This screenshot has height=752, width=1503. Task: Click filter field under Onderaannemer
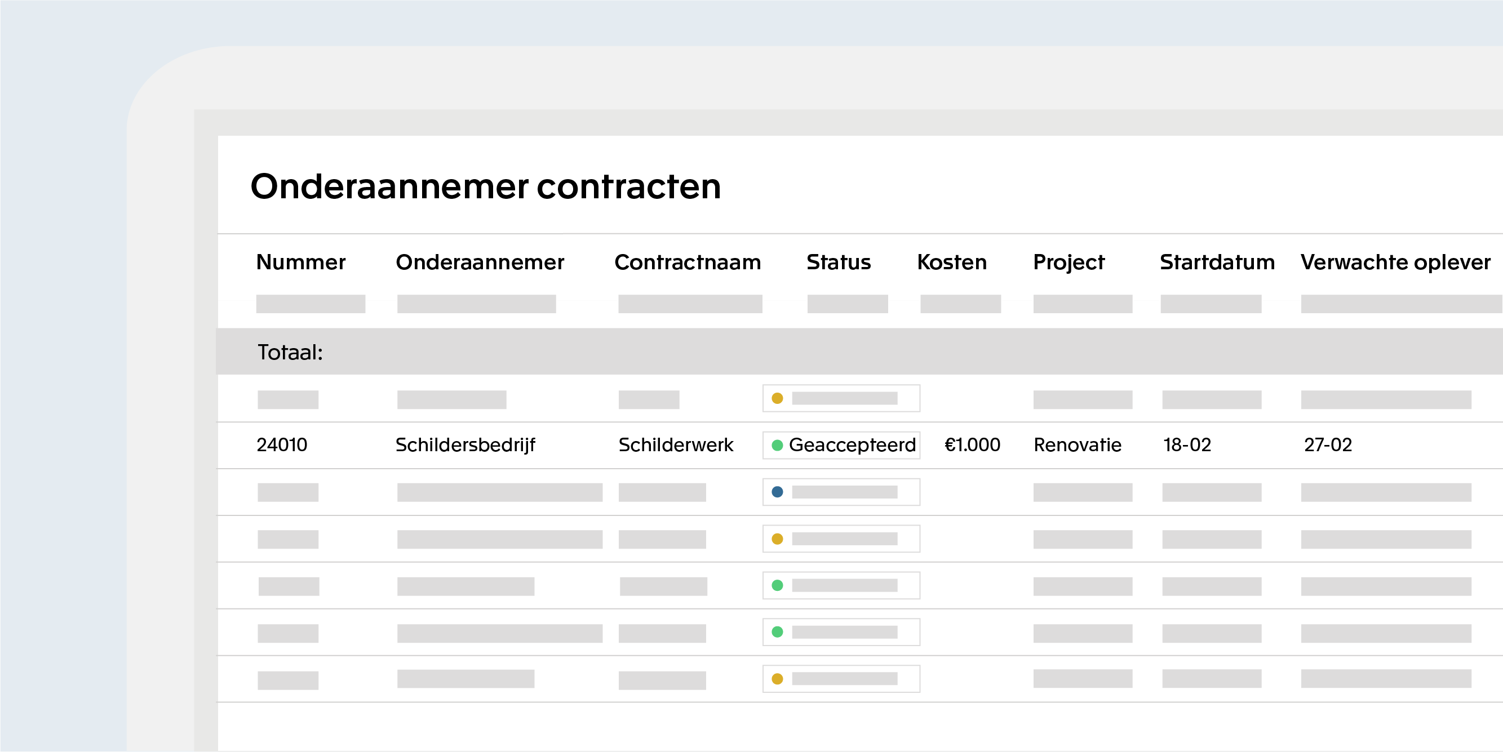pyautogui.click(x=476, y=304)
